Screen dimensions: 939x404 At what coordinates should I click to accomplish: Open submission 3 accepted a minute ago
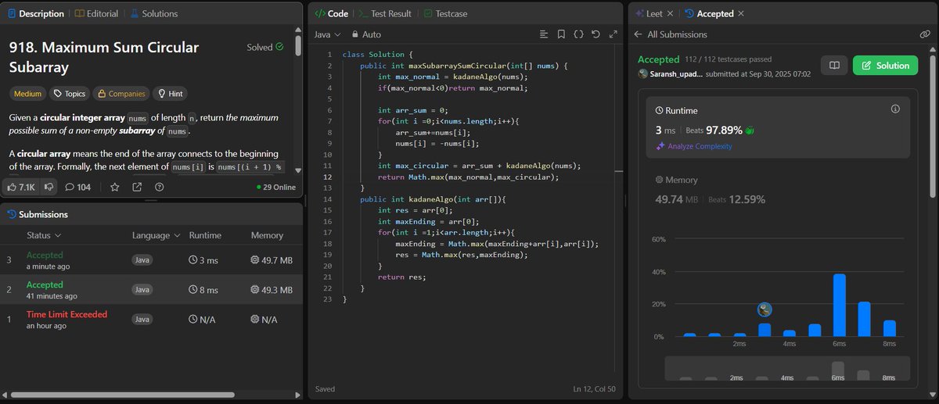click(x=150, y=260)
